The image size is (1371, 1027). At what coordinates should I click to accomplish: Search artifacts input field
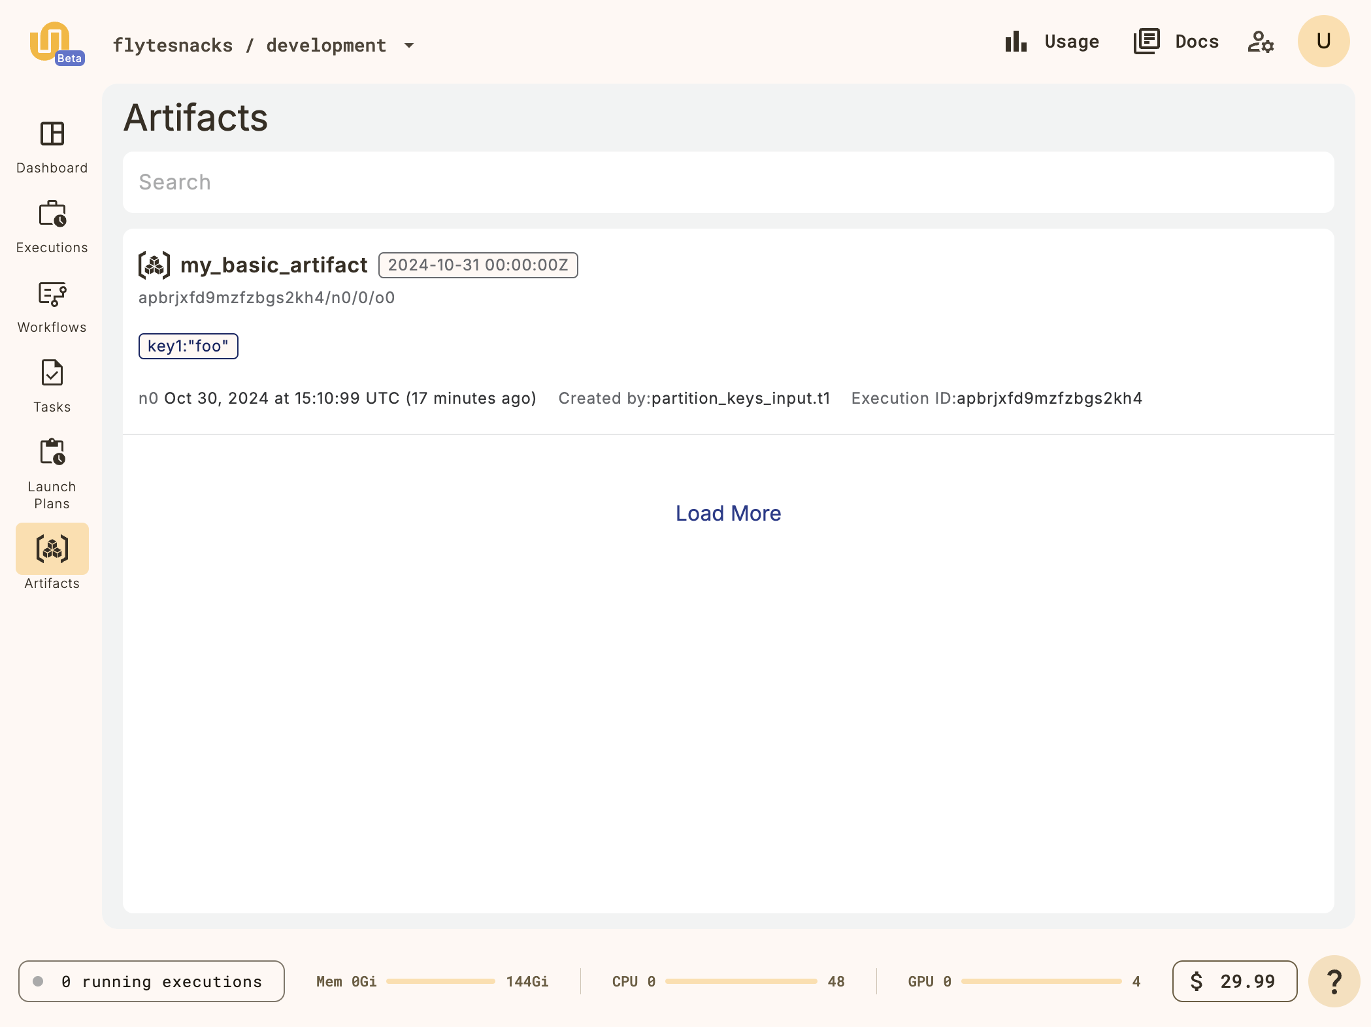[x=728, y=181]
